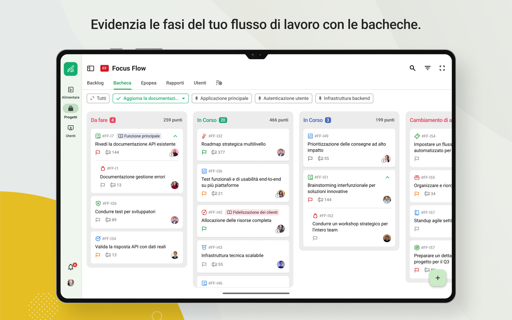Open Alimentare feed in left sidebar
This screenshot has height=320, width=512.
pyautogui.click(x=71, y=93)
